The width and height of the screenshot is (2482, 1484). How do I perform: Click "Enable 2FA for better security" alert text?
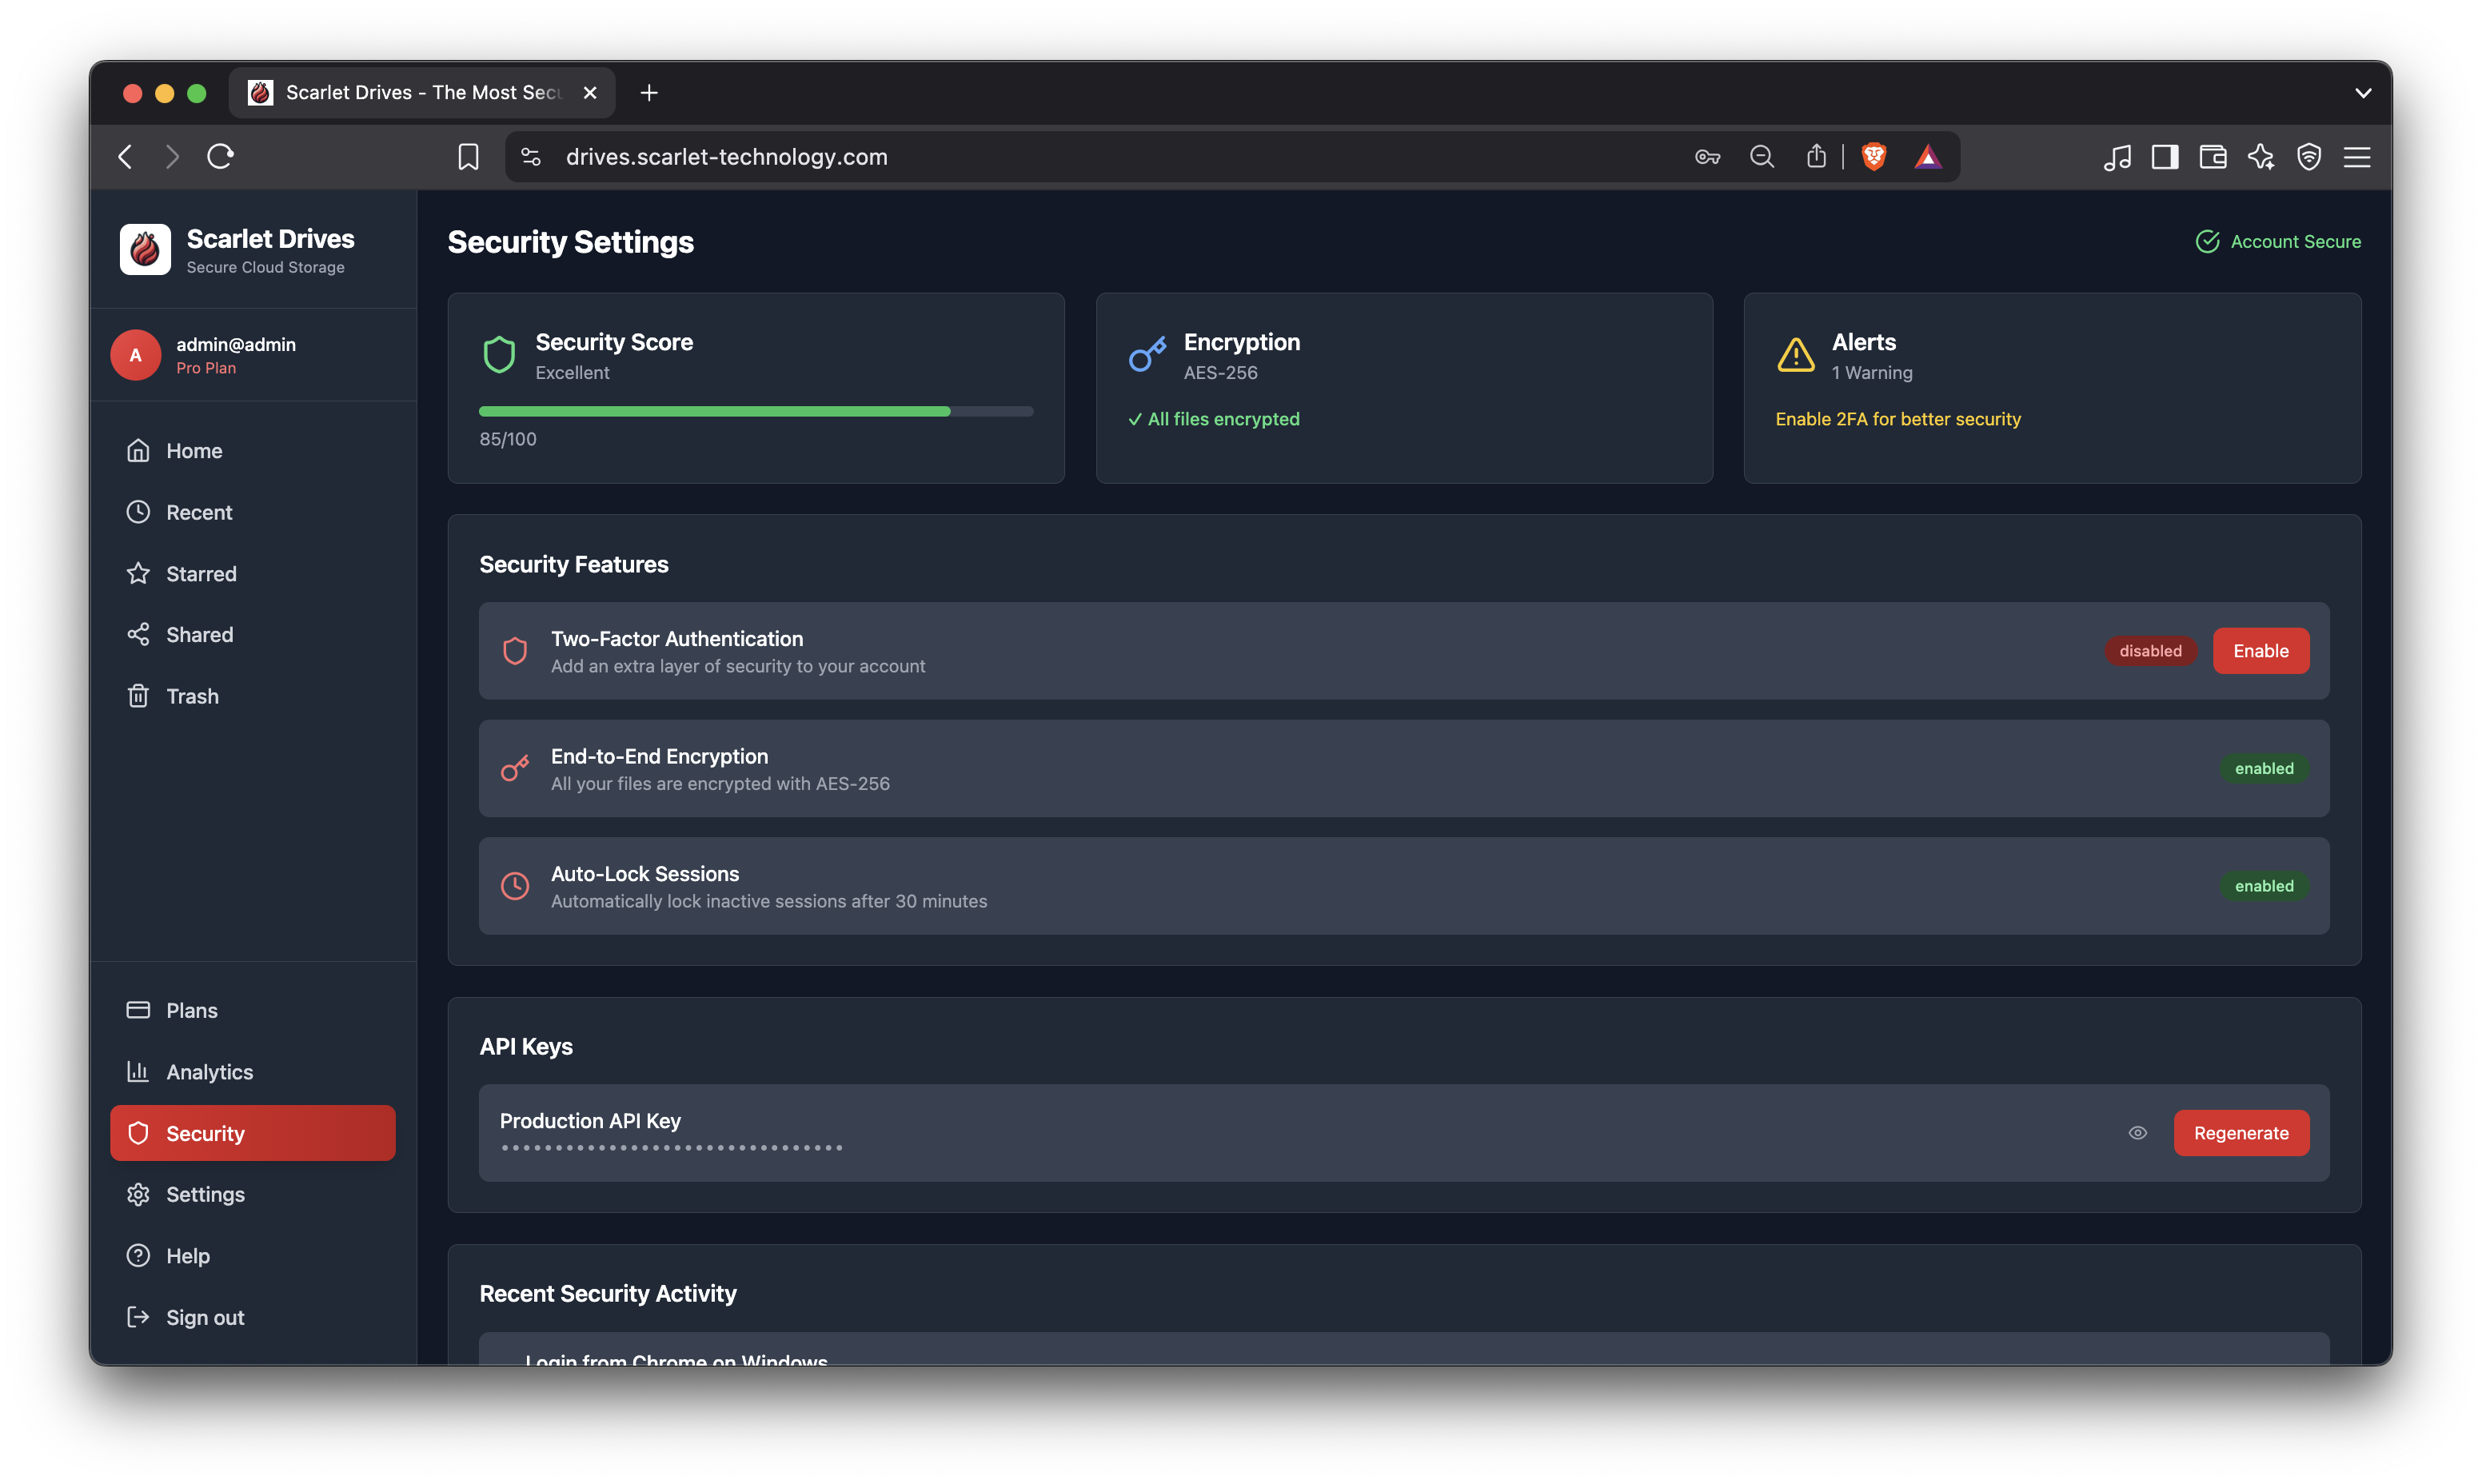(x=1898, y=419)
